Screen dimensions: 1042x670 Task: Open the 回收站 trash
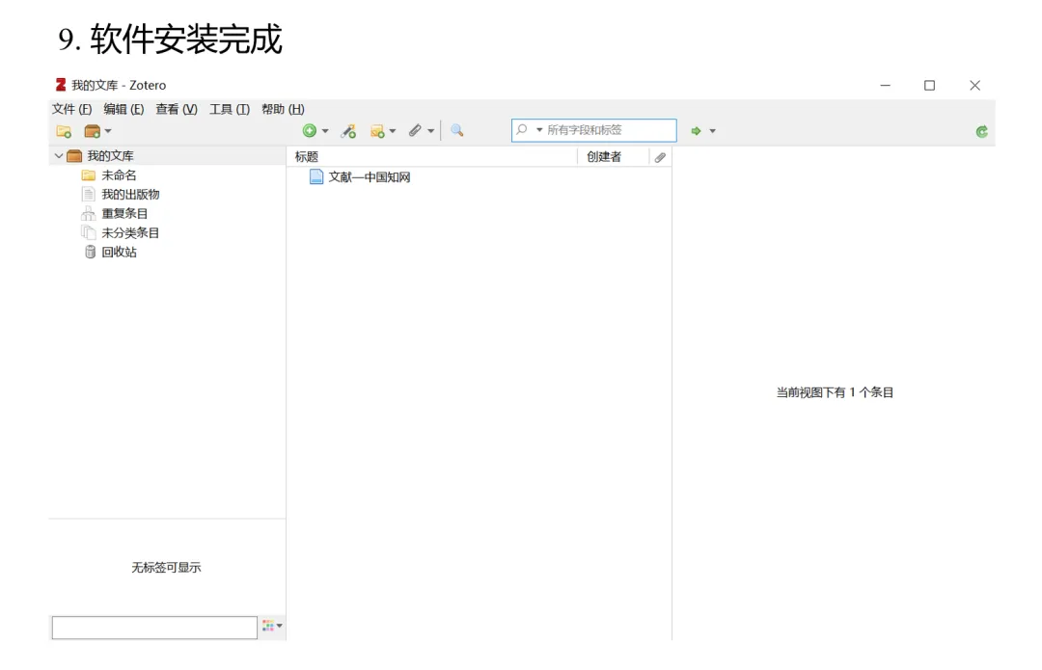pos(119,253)
